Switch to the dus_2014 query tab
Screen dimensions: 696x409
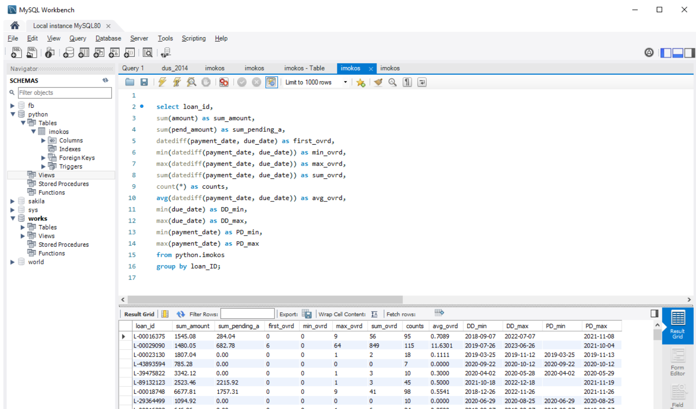pos(175,68)
